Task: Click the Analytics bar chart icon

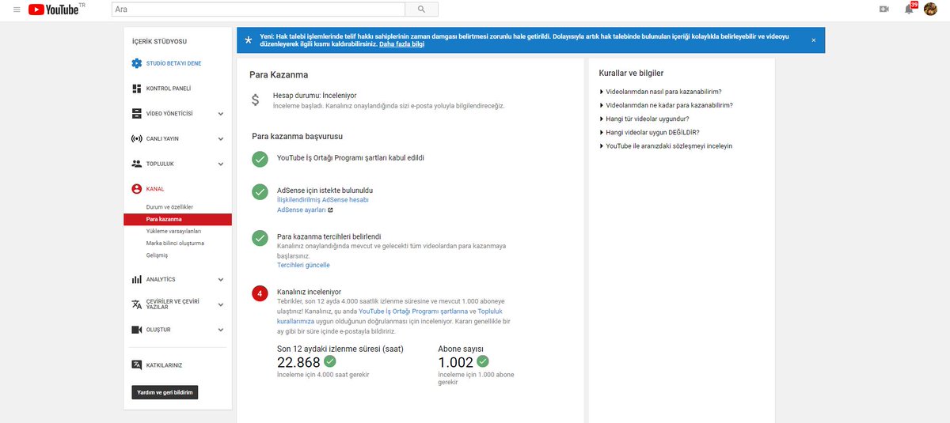Action: 136,279
